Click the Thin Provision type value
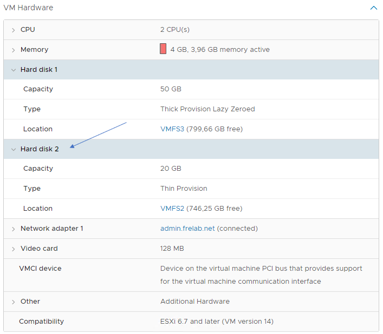 [x=184, y=189]
